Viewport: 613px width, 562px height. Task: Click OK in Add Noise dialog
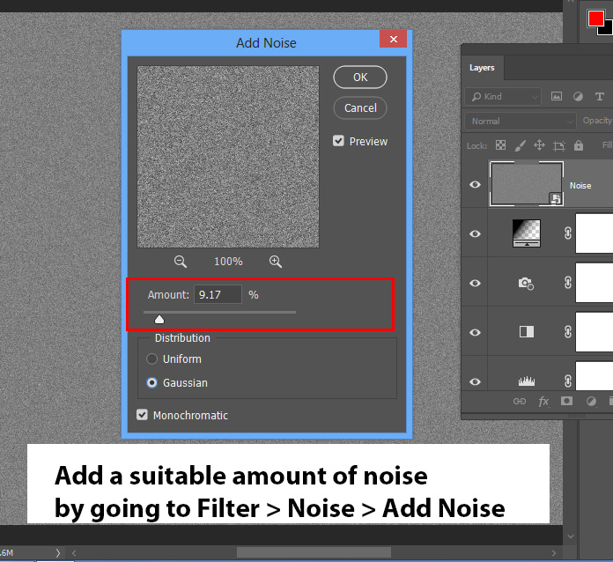point(360,77)
